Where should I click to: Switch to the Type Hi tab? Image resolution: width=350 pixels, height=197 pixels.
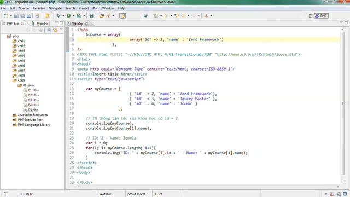(x=40, y=23)
